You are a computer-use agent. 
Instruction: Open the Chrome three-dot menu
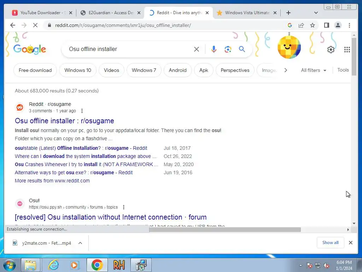(x=349, y=25)
